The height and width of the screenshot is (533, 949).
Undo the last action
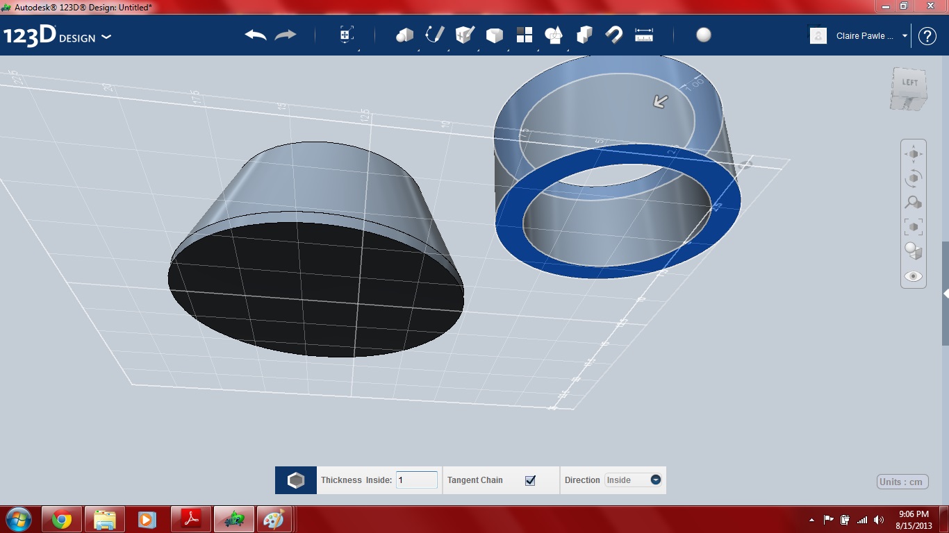(256, 35)
